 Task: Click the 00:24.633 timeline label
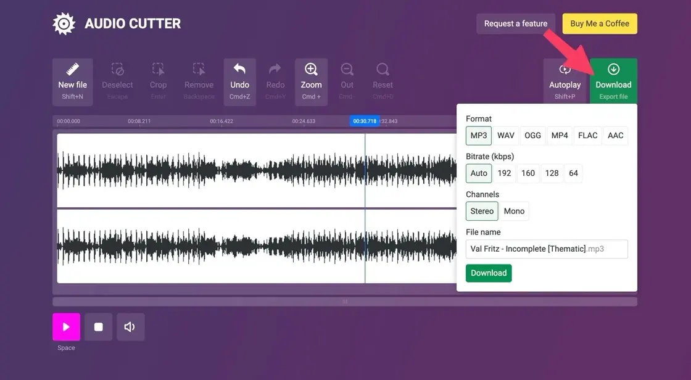304,122
